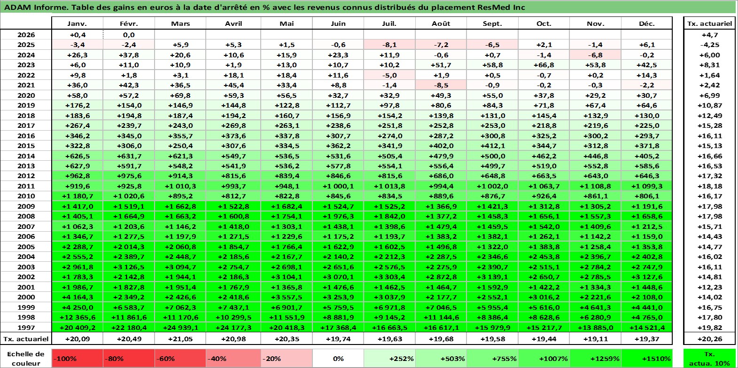Click the 1997 row label
Viewport: 738px width, 368px height.
[26, 328]
